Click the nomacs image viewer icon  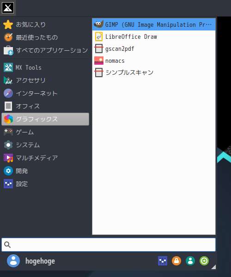tap(98, 60)
